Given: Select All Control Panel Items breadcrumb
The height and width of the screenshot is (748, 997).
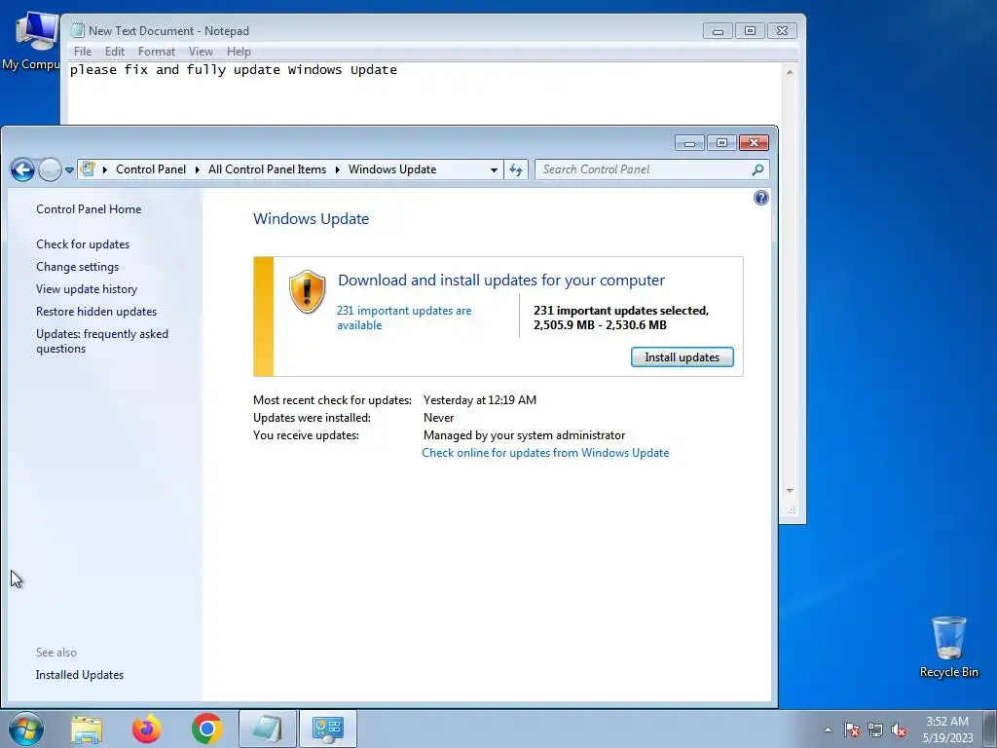Looking at the screenshot, I should coord(267,169).
